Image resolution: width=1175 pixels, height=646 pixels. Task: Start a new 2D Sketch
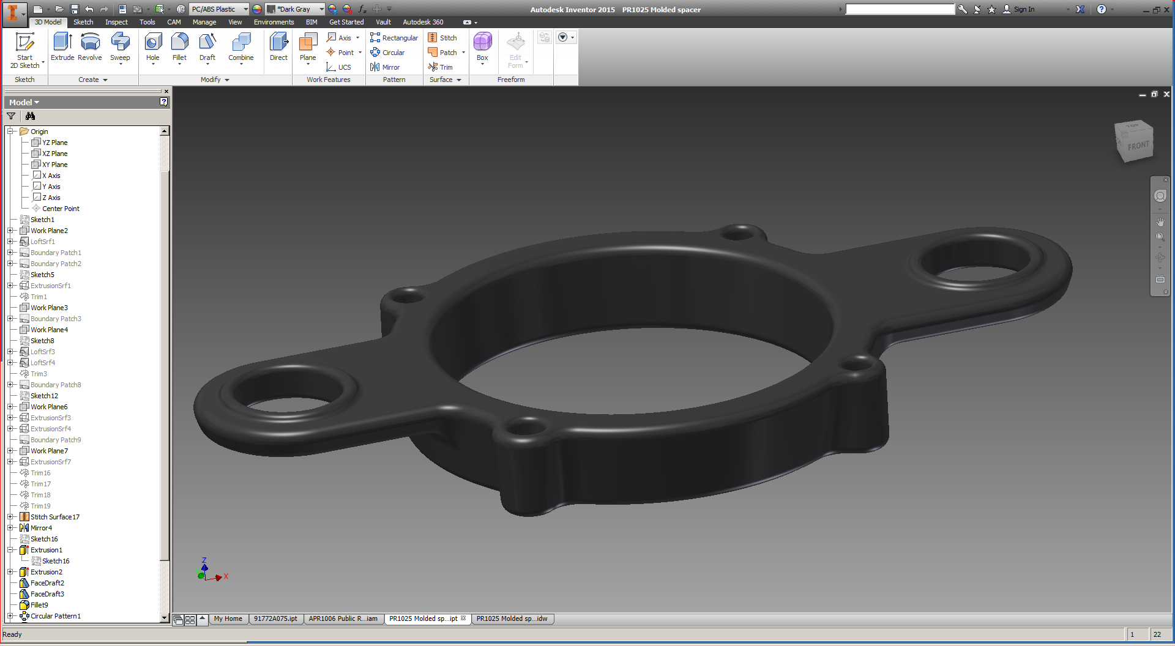(x=25, y=50)
